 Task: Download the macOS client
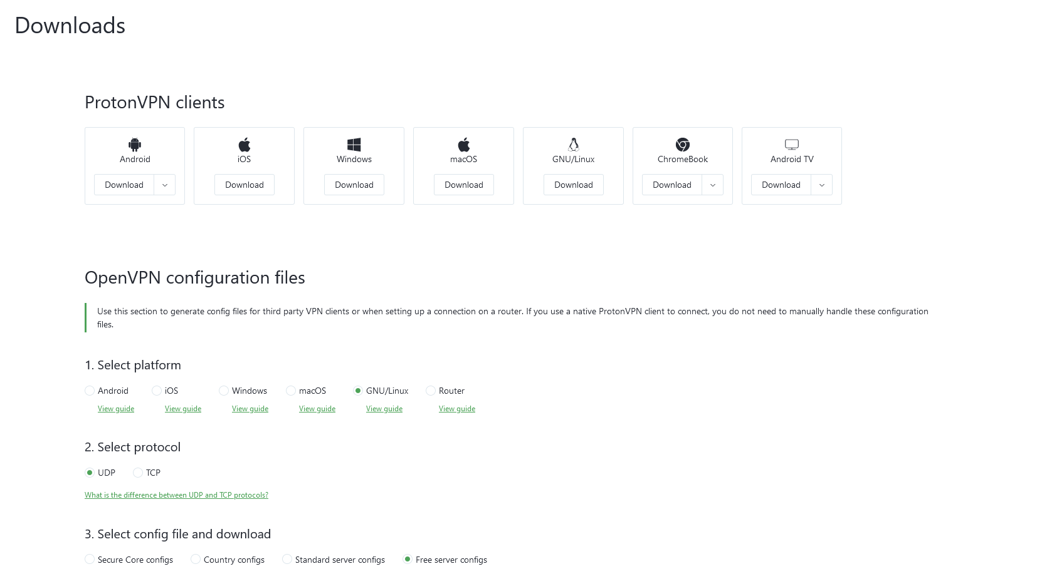point(464,185)
